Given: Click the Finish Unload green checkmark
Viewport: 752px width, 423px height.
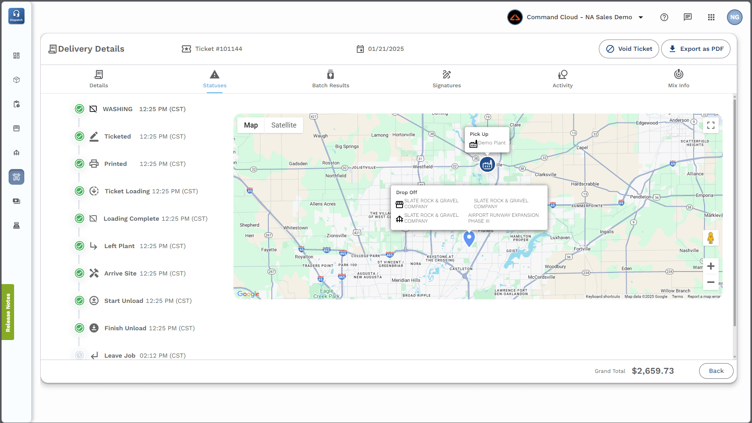Looking at the screenshot, I should pyautogui.click(x=80, y=328).
